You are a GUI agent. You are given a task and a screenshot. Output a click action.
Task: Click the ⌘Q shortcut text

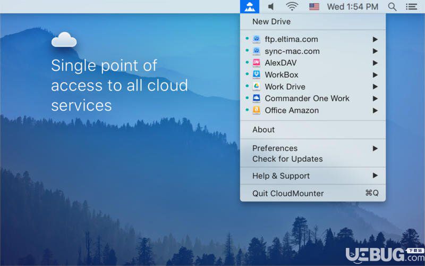[x=372, y=193]
